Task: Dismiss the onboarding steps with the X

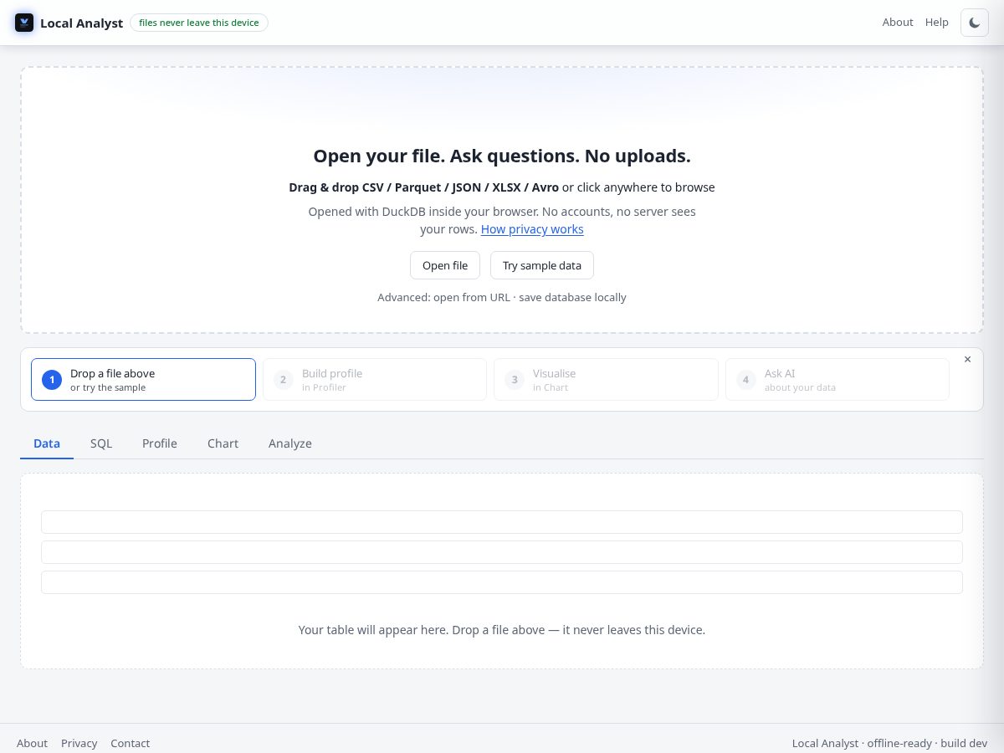Action: [x=968, y=359]
